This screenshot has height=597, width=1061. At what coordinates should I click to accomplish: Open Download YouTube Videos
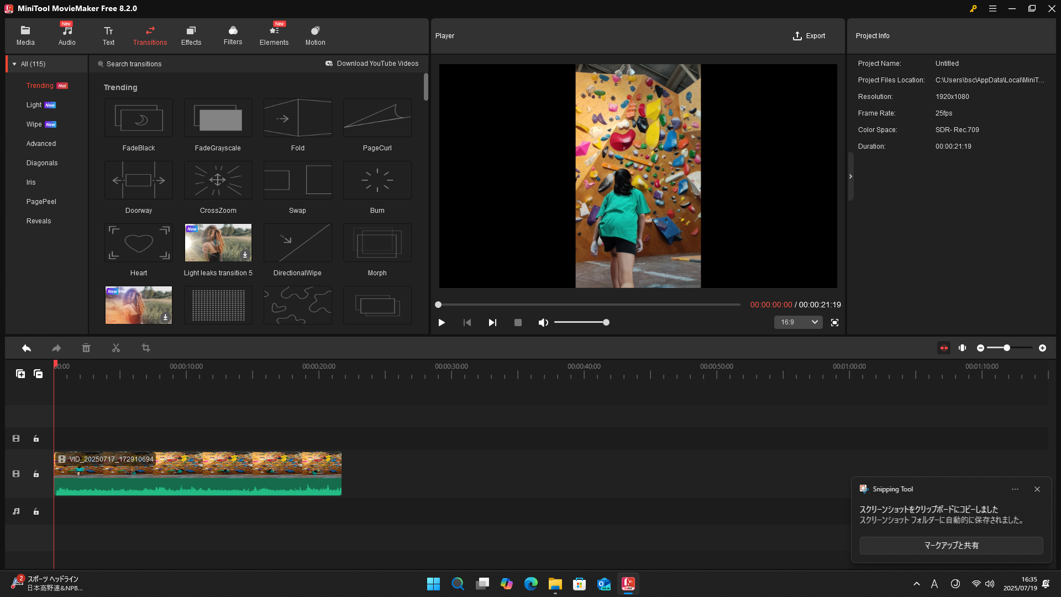click(372, 64)
